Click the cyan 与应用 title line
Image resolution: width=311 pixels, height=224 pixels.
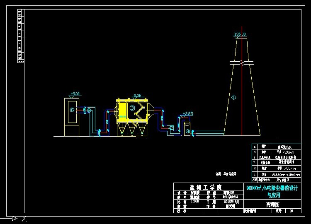click(x=274, y=195)
